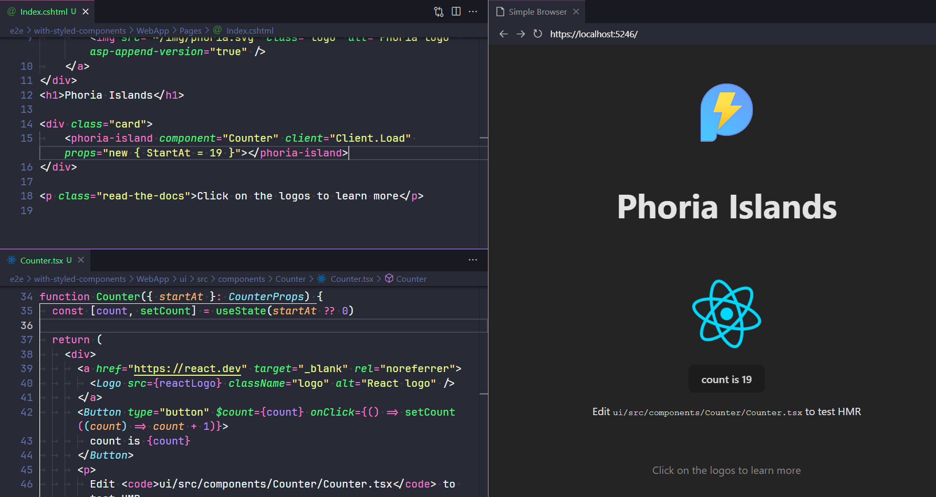This screenshot has width=936, height=497.
Task: Click the React atom logo in browser
Action: pos(726,314)
